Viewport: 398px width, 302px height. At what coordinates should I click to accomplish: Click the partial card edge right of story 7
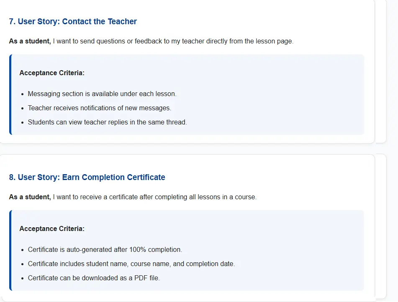[x=381, y=71]
